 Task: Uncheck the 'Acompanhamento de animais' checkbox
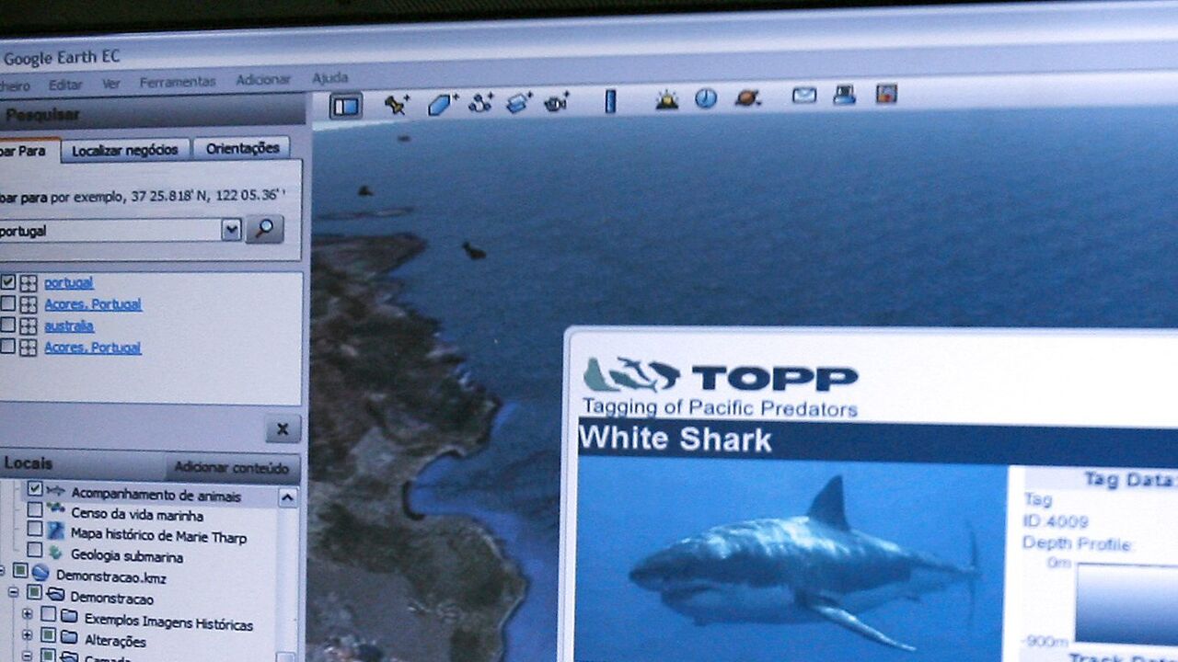35,489
